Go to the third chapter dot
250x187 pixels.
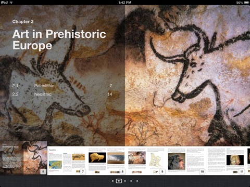point(125,181)
